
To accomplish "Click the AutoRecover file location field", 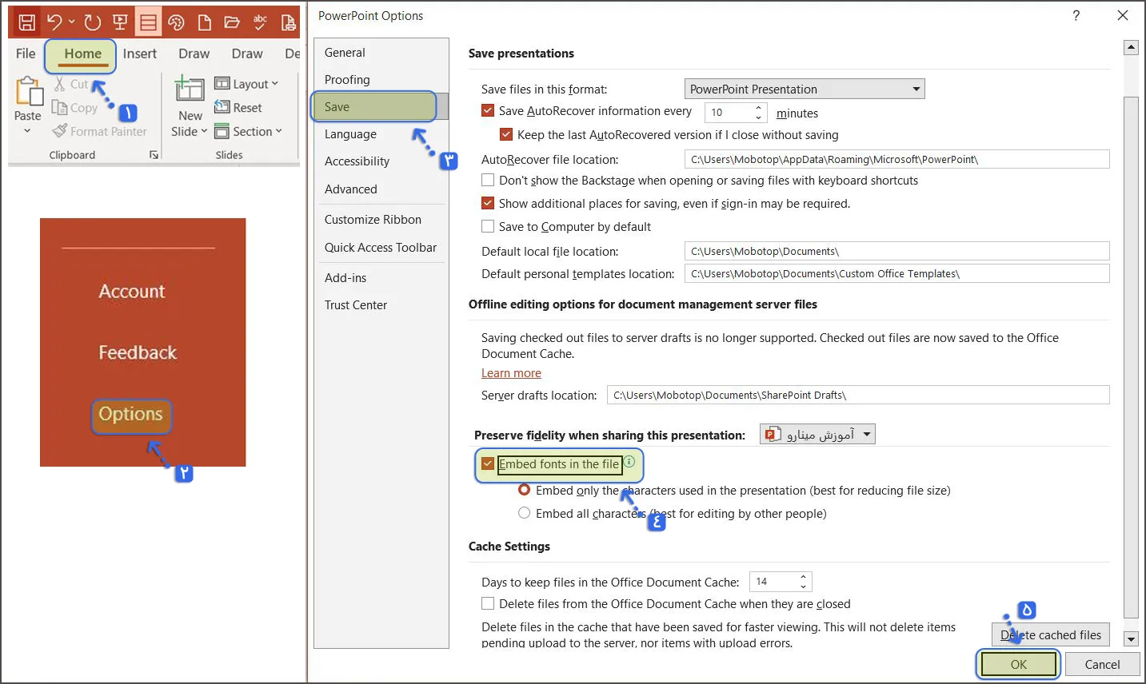I will point(896,159).
